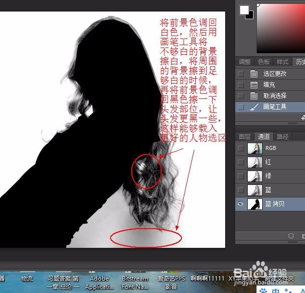
Task: Click the 填充 history state icon
Action: tap(254, 85)
